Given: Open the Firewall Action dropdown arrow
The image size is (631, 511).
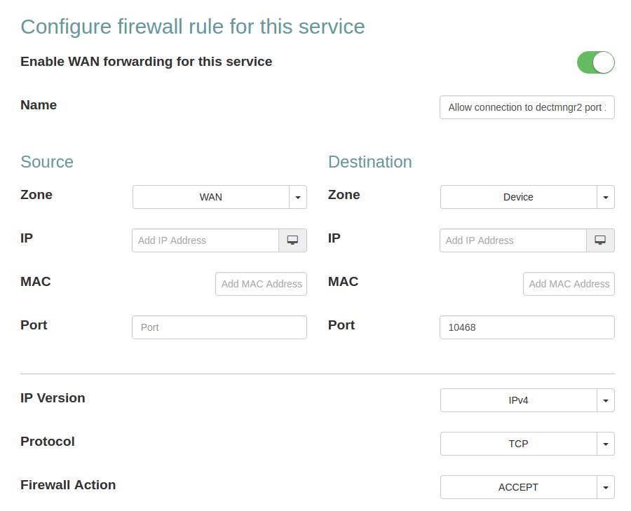Looking at the screenshot, I should coord(606,488).
